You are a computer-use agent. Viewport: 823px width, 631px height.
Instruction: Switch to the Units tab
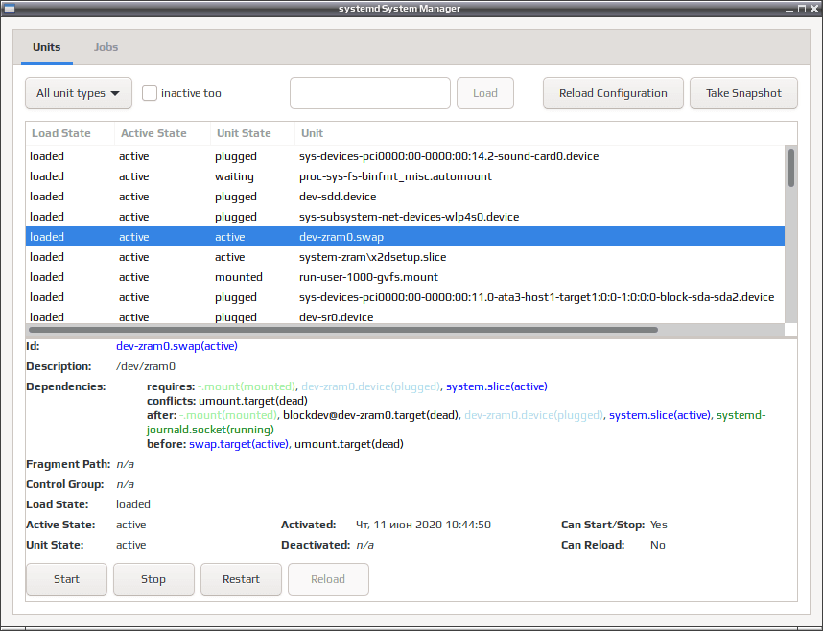(x=47, y=47)
